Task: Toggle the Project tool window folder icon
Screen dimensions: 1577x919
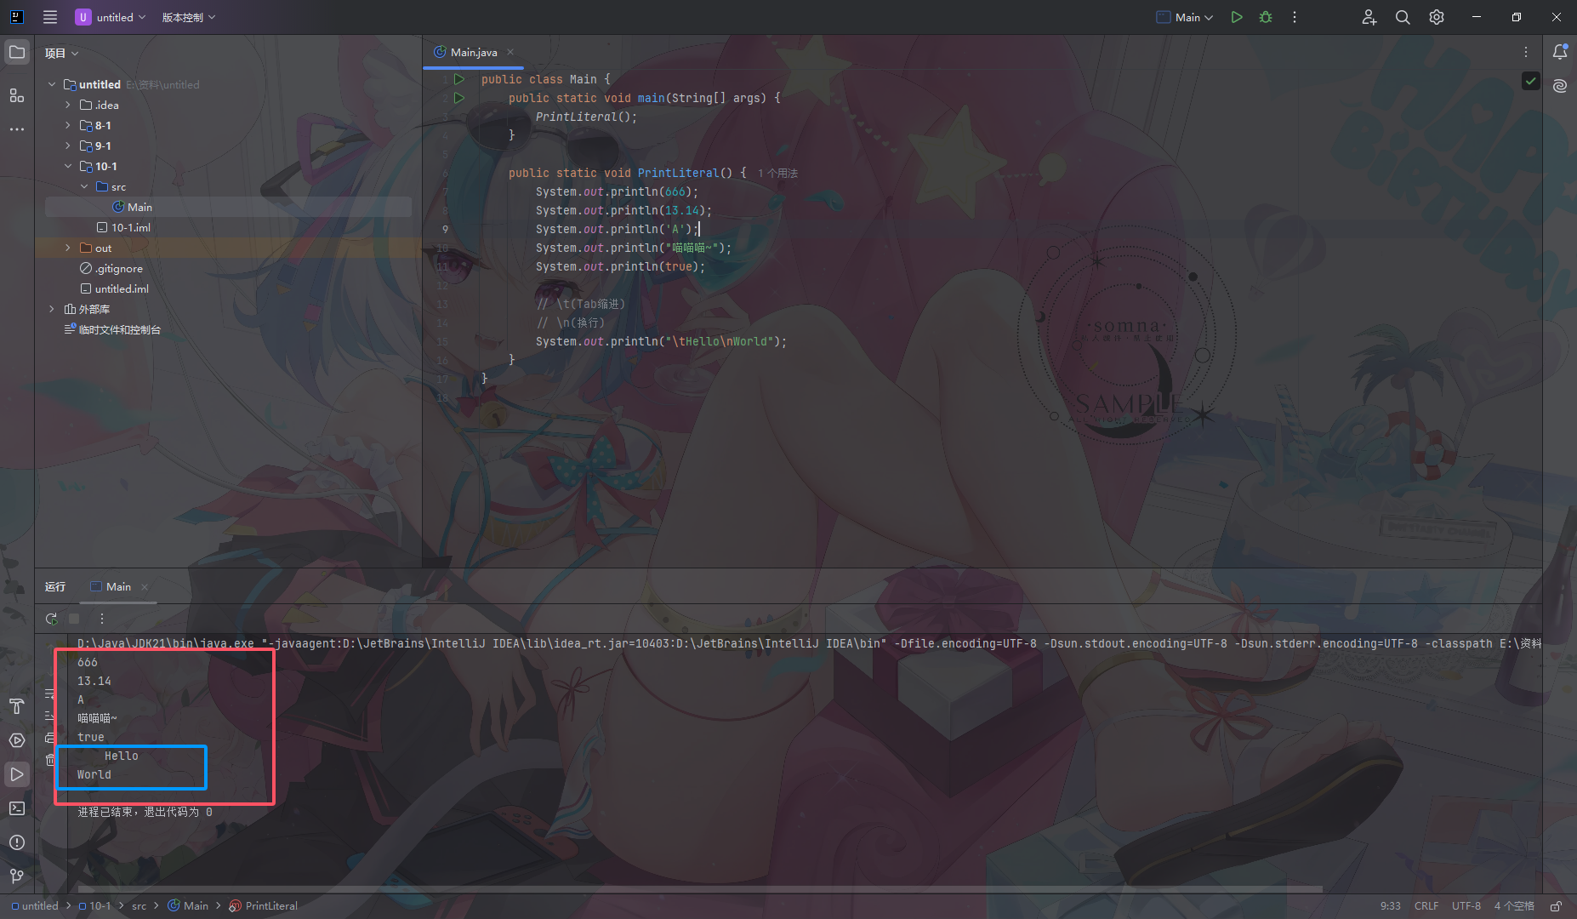Action: point(17,52)
